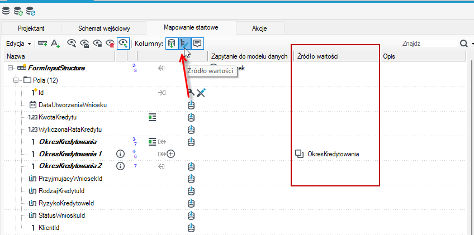Click the database icon in DataUtworzeniaWniosku row

point(191,105)
